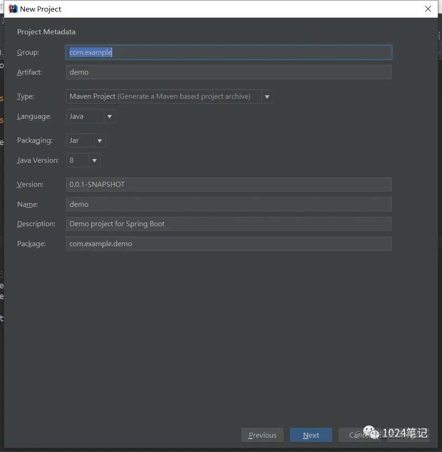Click the Project Metadata heading
The image size is (442, 452).
(x=46, y=32)
